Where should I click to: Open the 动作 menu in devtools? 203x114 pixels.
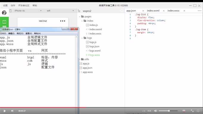[x=13, y=5]
